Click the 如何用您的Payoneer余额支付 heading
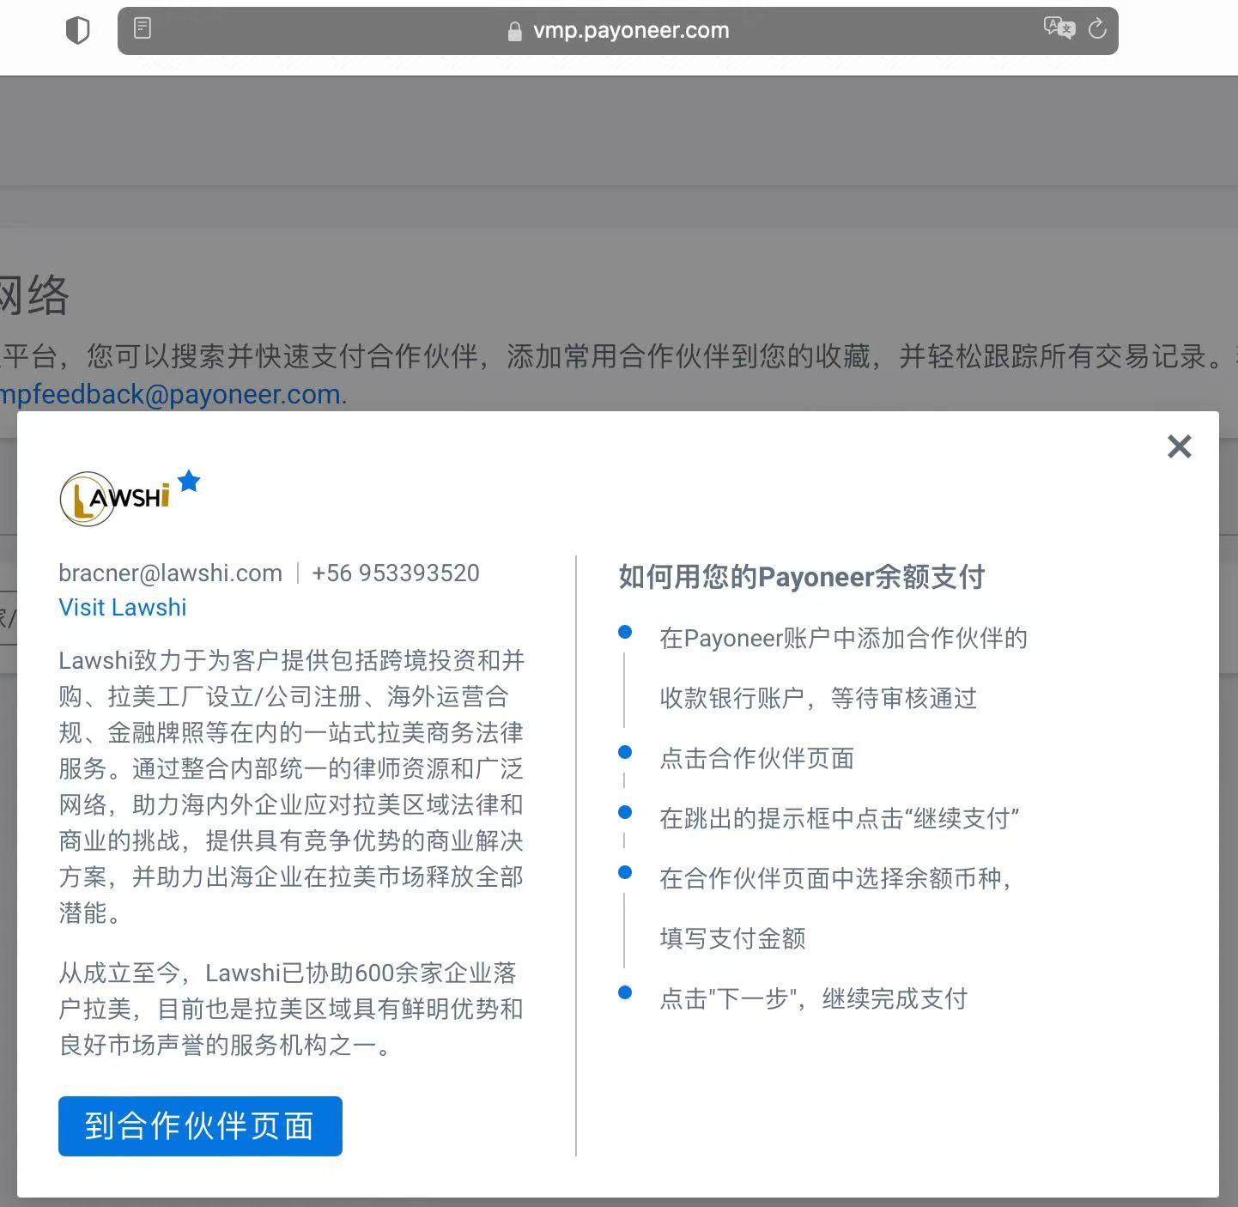The width and height of the screenshot is (1238, 1207). pos(801,577)
